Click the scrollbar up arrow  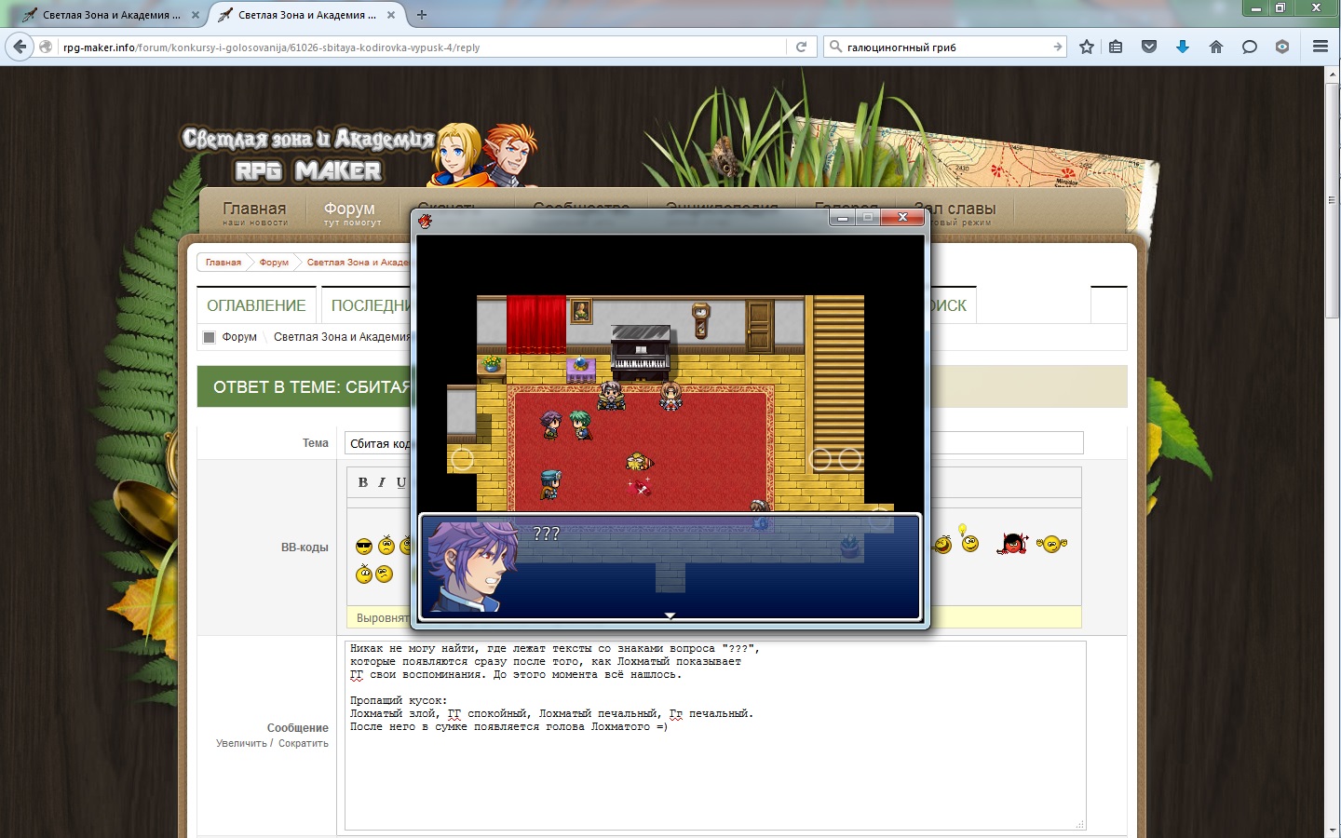pyautogui.click(x=1333, y=74)
